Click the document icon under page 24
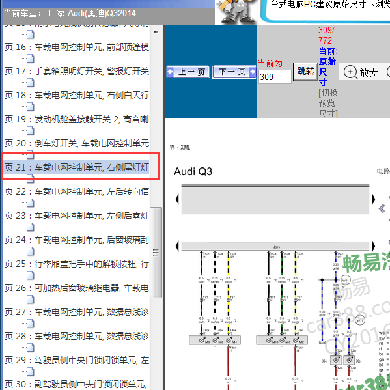The image size is (390, 390). point(31,251)
